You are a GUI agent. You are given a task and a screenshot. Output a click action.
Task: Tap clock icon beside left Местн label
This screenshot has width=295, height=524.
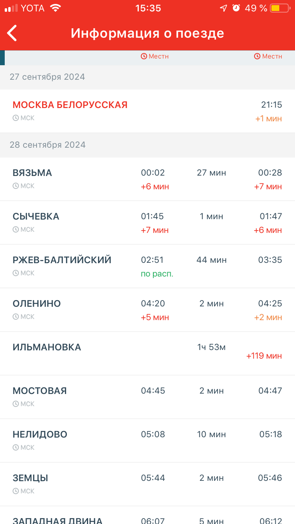click(144, 57)
